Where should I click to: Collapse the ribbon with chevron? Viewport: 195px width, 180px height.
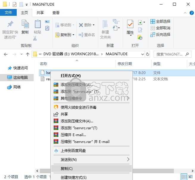pos(185,13)
